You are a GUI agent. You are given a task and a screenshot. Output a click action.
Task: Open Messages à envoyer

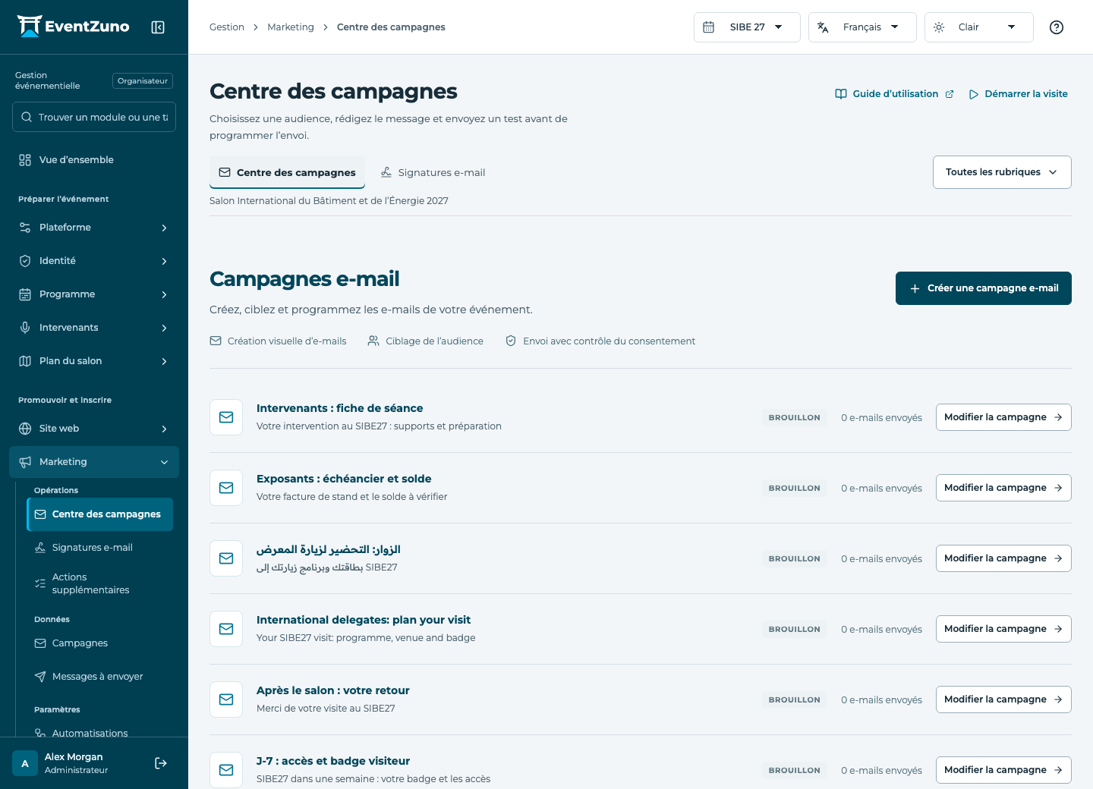(x=100, y=677)
